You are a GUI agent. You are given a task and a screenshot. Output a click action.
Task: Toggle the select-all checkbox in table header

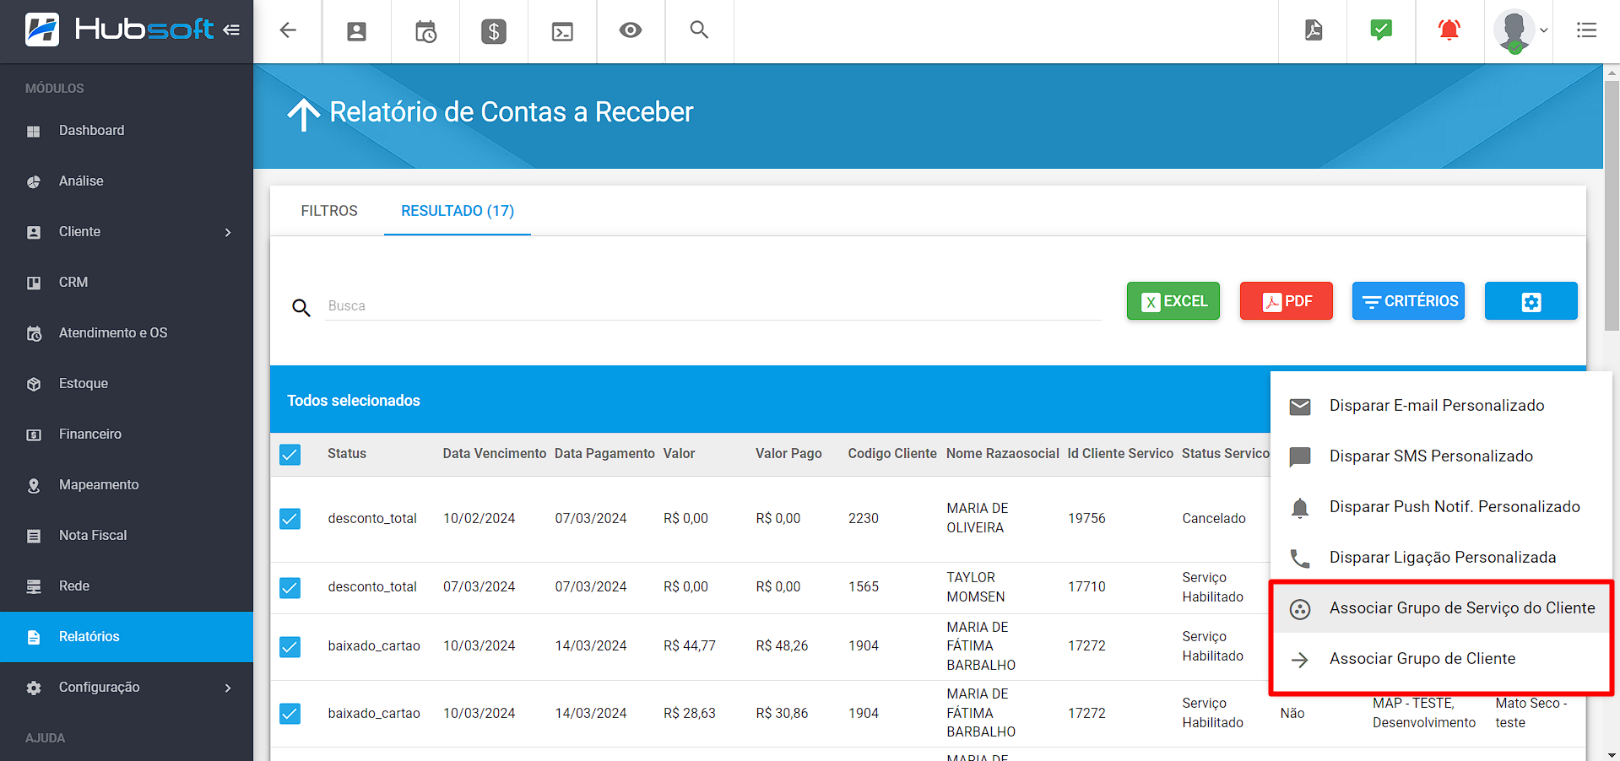[290, 455]
